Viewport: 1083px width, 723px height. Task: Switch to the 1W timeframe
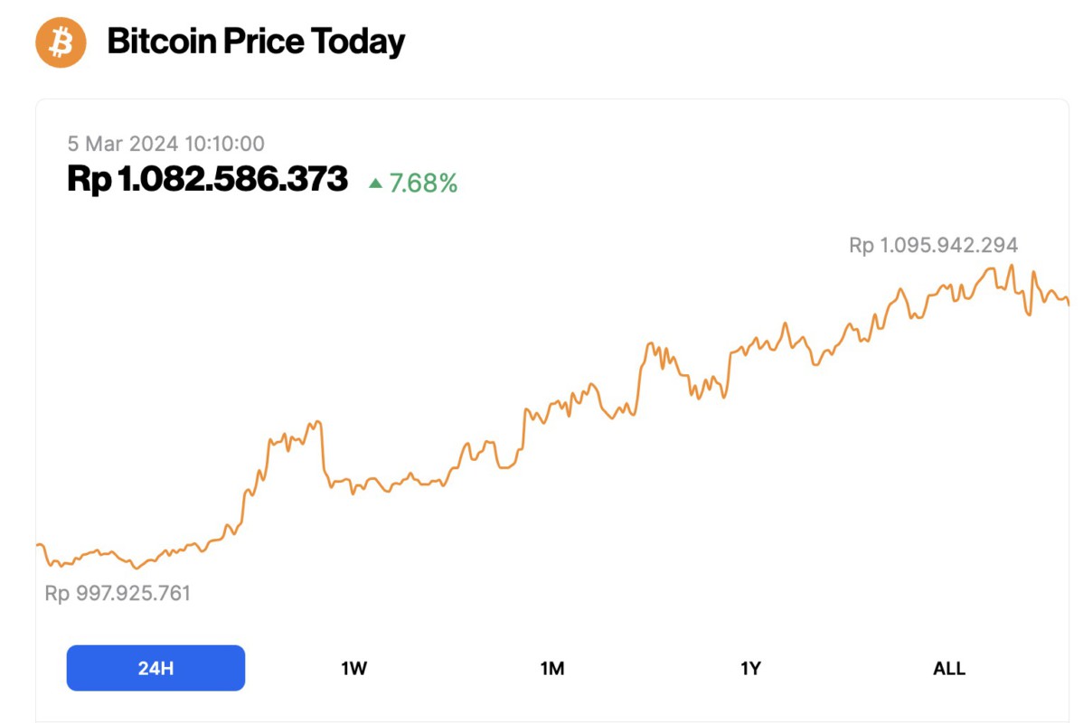(353, 668)
